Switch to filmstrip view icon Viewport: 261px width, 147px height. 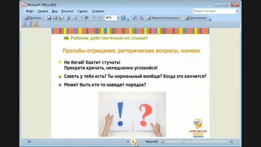point(30,24)
